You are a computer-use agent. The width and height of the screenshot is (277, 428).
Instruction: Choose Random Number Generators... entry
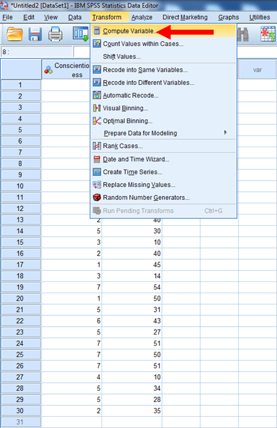pos(163,197)
